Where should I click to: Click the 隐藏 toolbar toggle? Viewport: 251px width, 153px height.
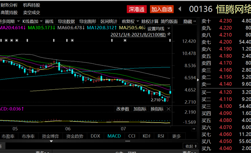(x=190, y=21)
